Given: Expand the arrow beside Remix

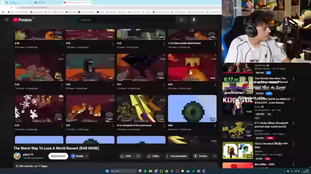Looking at the screenshot, I should coord(86,156).
